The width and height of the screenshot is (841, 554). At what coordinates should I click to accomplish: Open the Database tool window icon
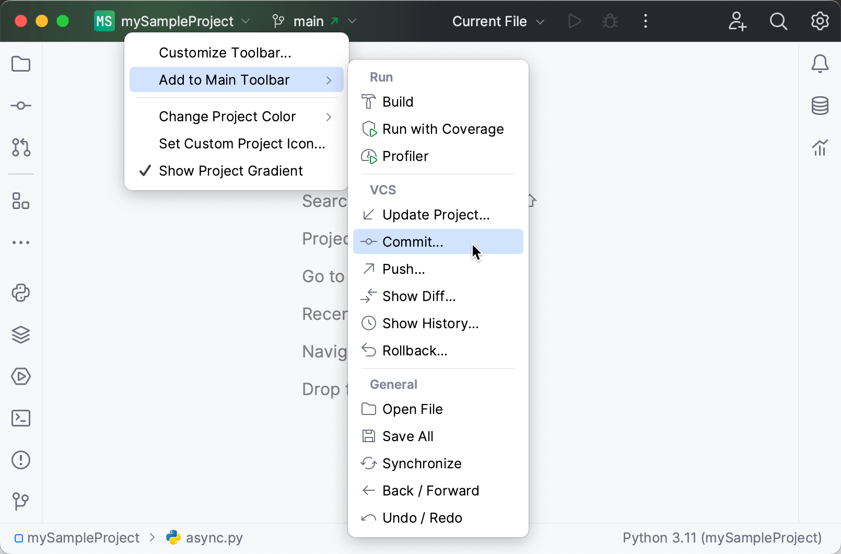tap(820, 105)
